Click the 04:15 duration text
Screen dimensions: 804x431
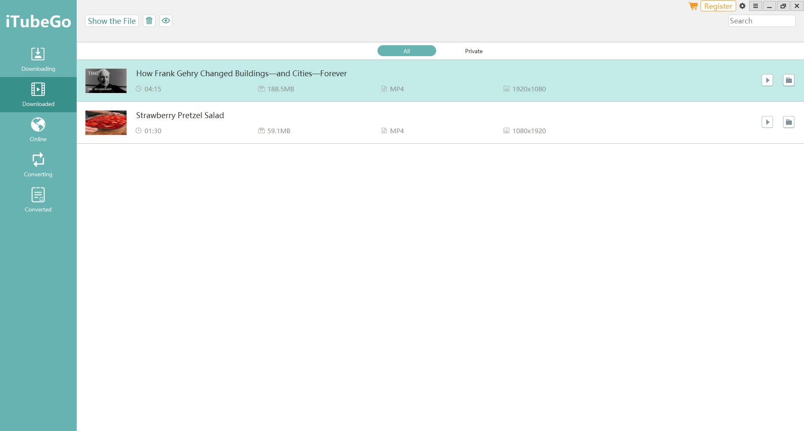pos(153,89)
